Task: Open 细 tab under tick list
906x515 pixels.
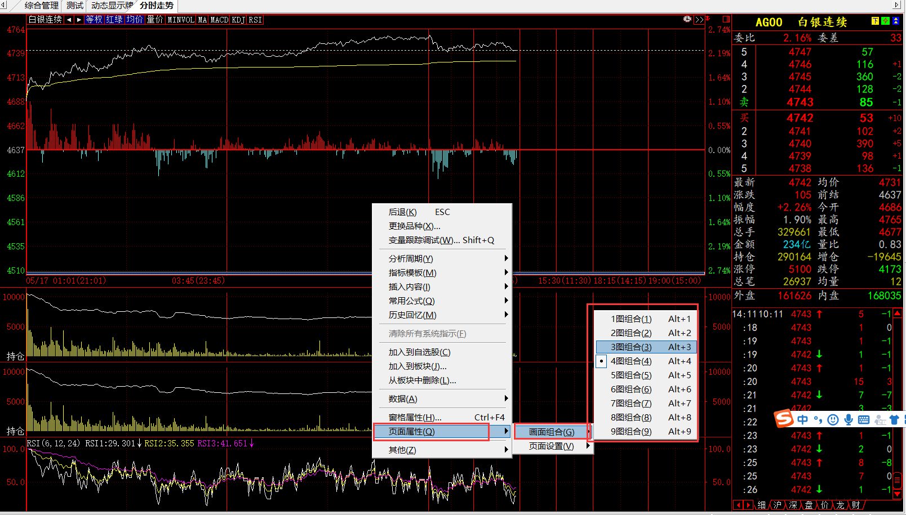Action: pos(762,505)
